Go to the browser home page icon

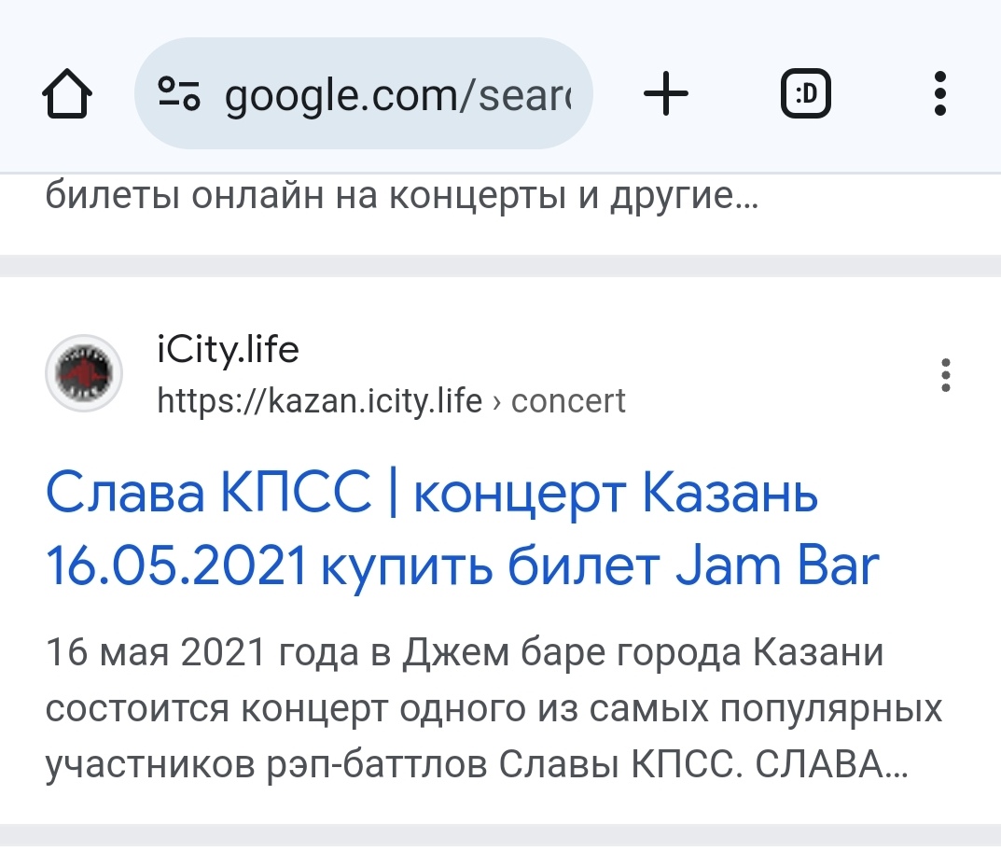click(x=67, y=94)
